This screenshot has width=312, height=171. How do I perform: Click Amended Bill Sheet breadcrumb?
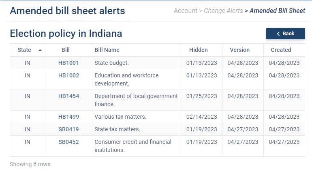tap(277, 11)
